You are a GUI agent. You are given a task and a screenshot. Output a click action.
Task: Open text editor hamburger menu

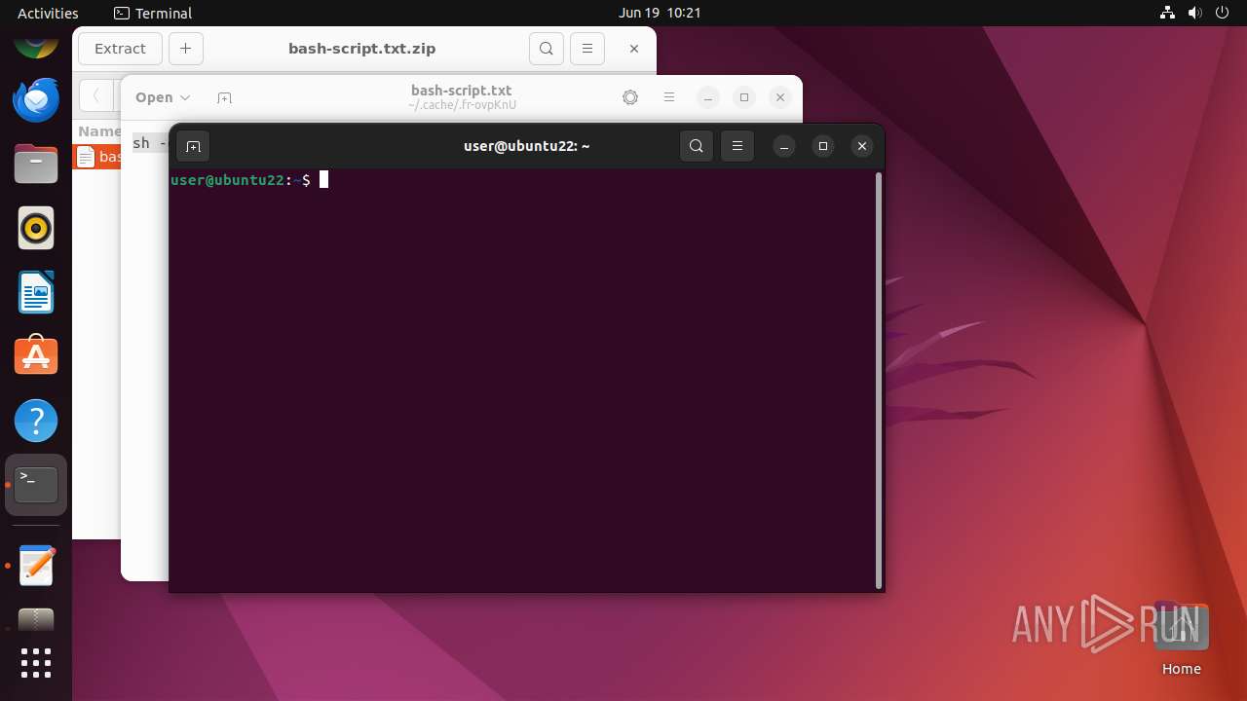[669, 97]
